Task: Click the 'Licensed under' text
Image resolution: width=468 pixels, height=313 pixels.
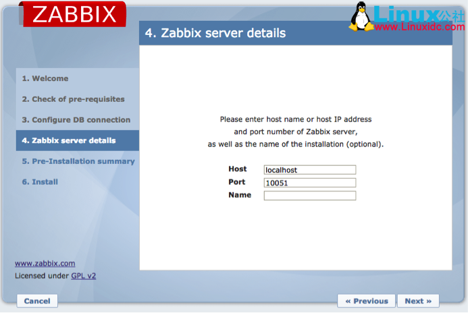Action: tap(42, 276)
